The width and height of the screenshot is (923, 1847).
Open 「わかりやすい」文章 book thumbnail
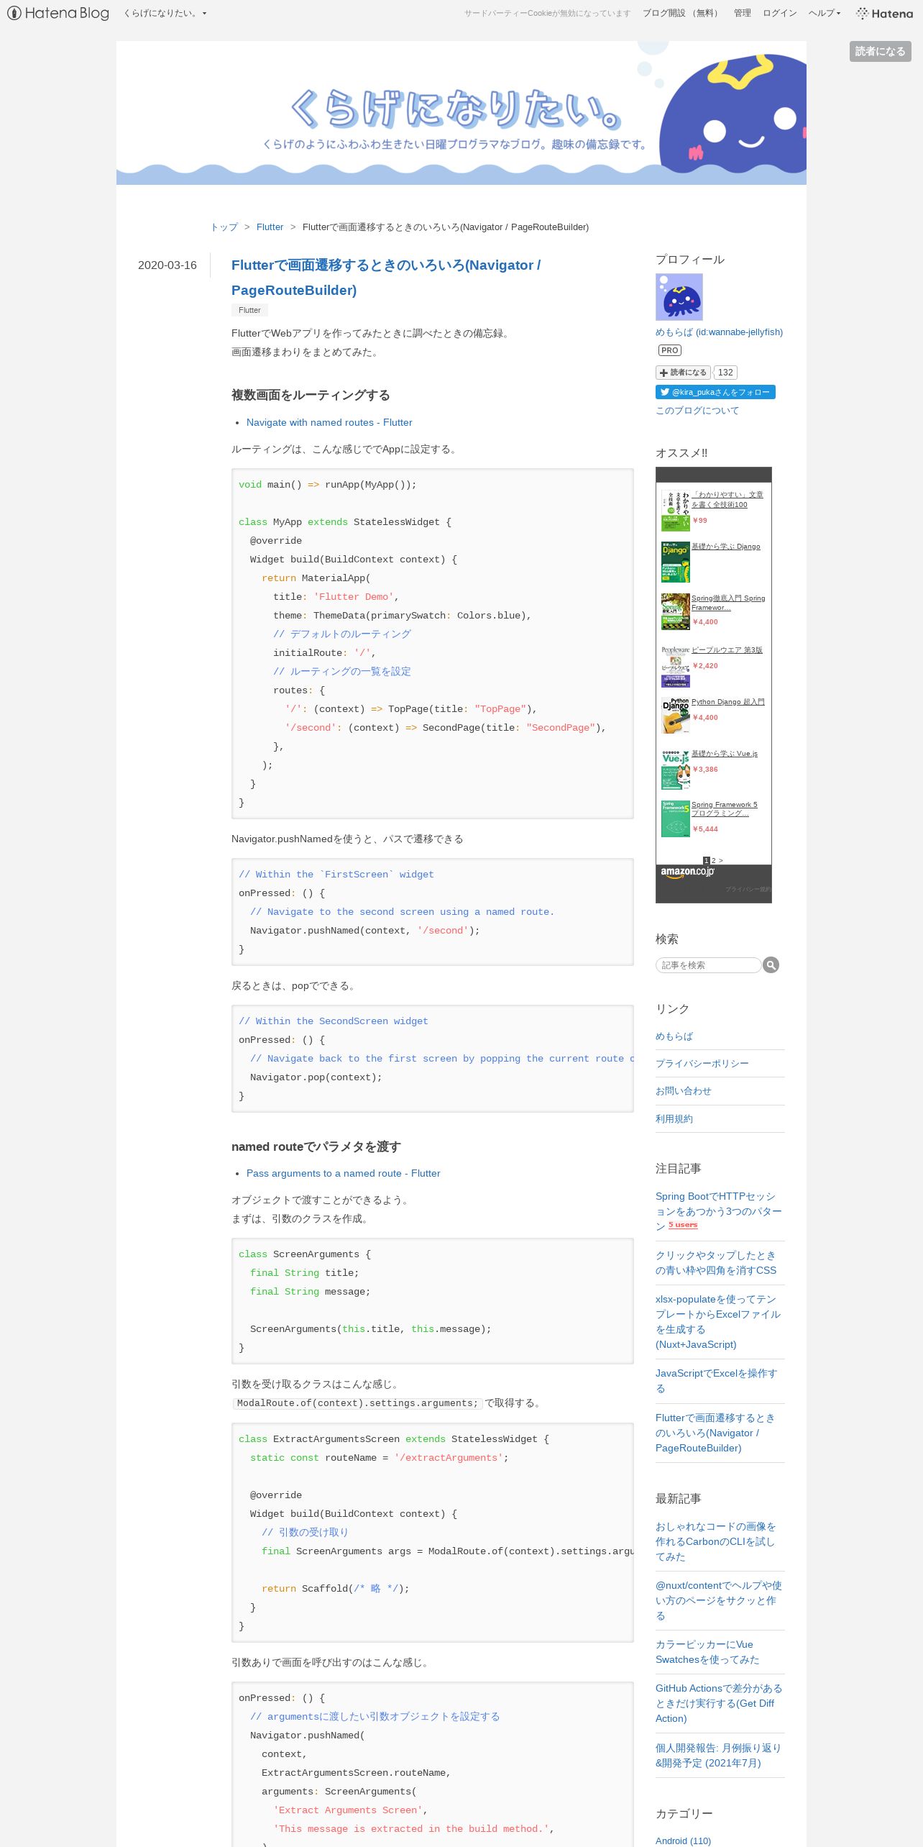pyautogui.click(x=675, y=510)
